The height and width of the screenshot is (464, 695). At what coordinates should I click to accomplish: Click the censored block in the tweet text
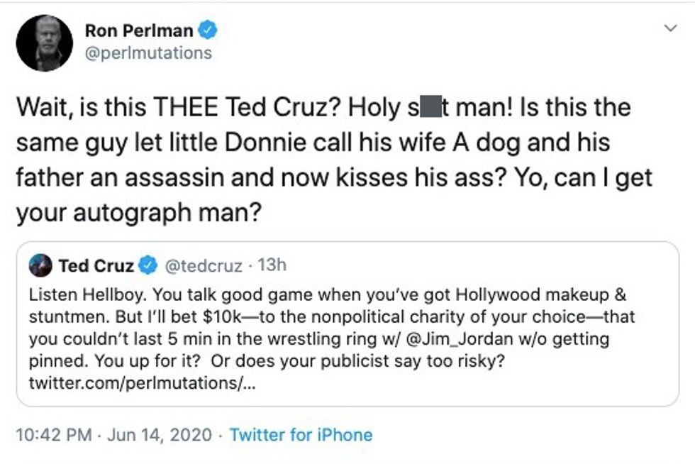(x=422, y=109)
